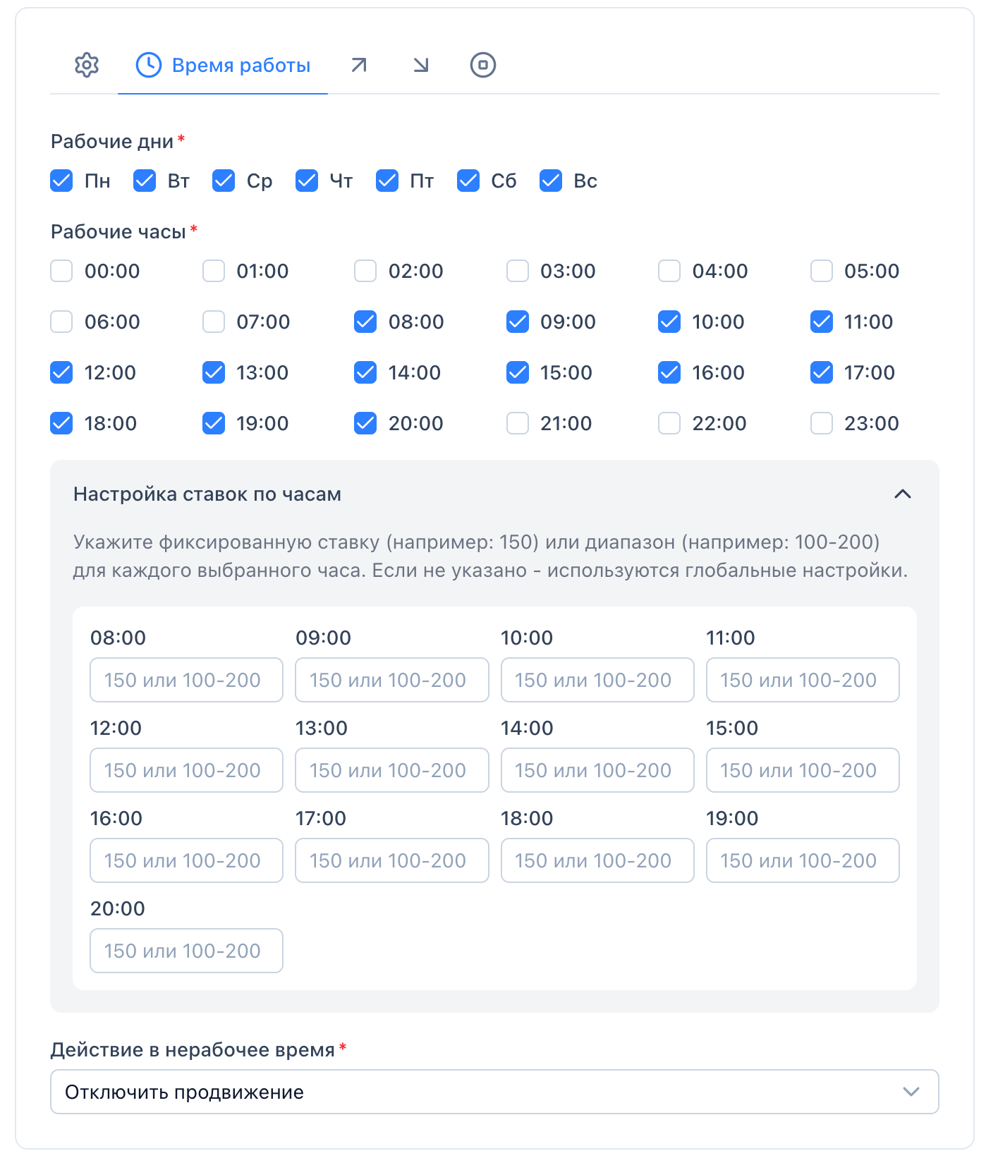The width and height of the screenshot is (986, 1158).
Task: Collapse the Настройка ставок по часам section
Action: coord(903,494)
